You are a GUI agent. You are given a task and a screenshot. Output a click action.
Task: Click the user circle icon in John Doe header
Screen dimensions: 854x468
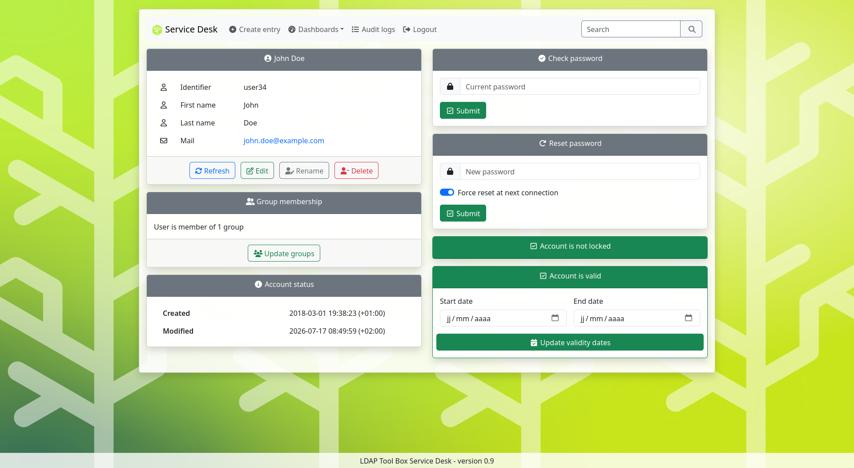268,58
